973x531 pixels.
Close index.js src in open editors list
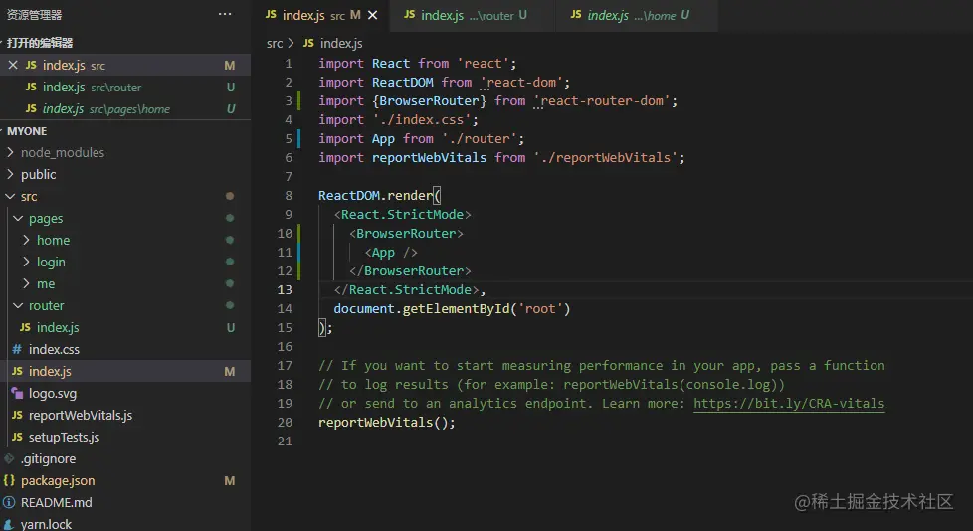tap(12, 65)
